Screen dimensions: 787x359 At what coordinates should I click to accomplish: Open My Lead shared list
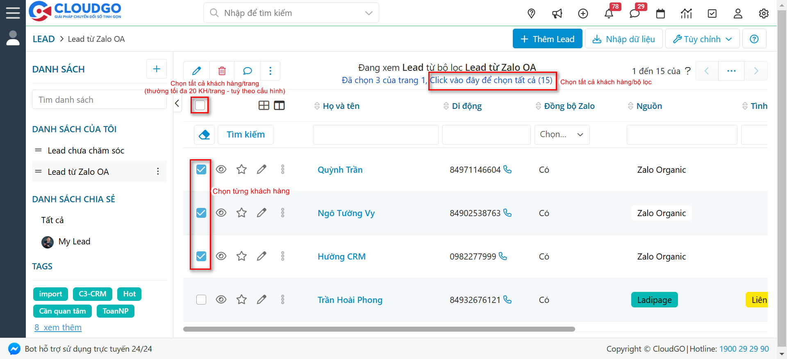(x=74, y=242)
